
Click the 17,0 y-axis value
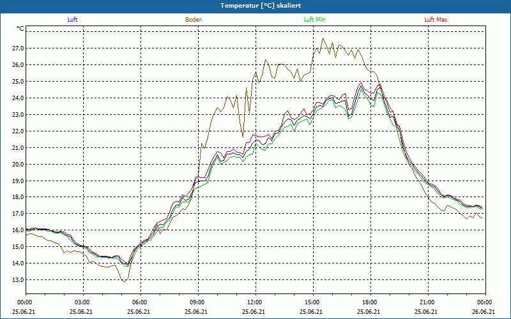pos(18,214)
